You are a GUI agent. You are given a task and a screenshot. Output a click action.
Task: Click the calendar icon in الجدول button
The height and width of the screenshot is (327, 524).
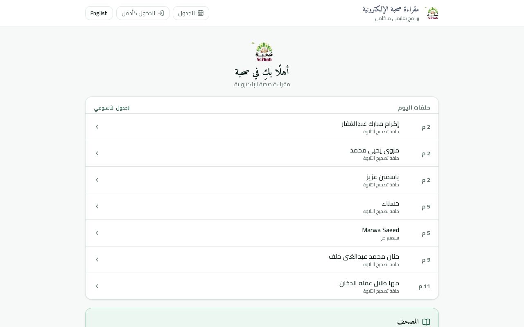coord(201,13)
